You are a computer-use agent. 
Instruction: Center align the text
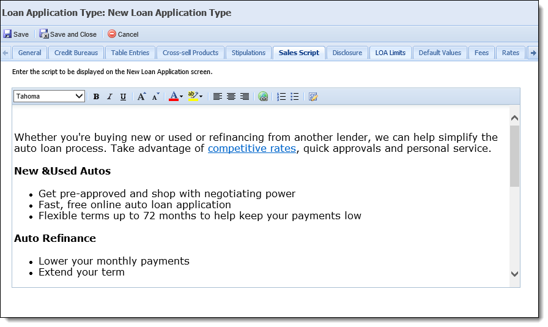pos(231,97)
